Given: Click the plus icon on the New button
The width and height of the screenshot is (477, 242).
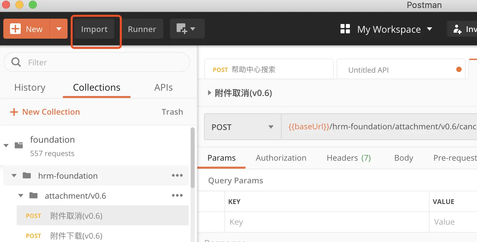Looking at the screenshot, I should (15, 29).
